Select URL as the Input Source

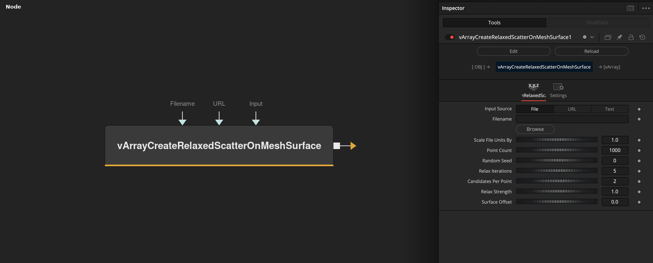572,109
